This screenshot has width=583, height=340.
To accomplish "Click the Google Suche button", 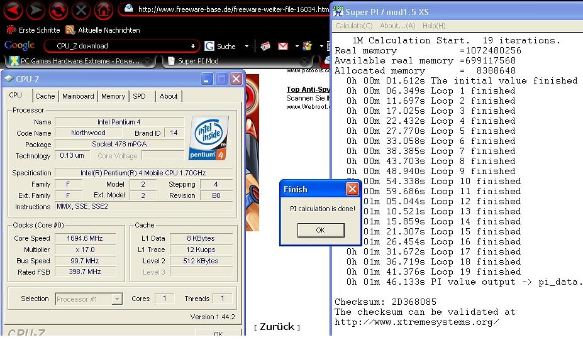I will coord(220,46).
